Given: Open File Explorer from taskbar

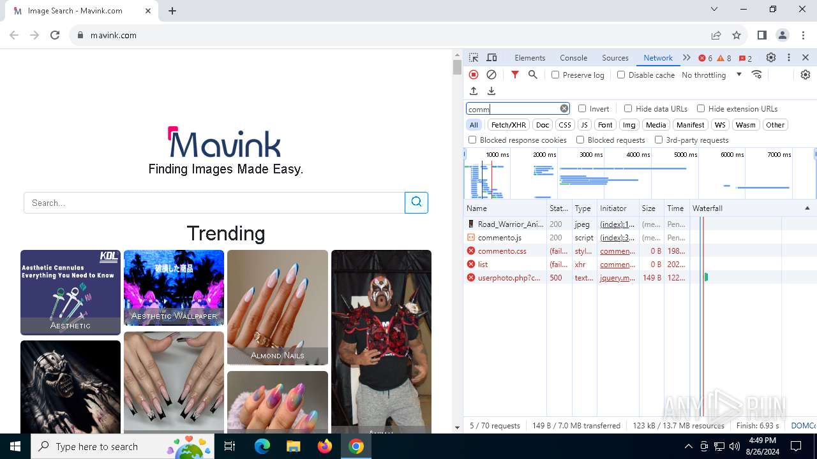Looking at the screenshot, I should click(293, 446).
